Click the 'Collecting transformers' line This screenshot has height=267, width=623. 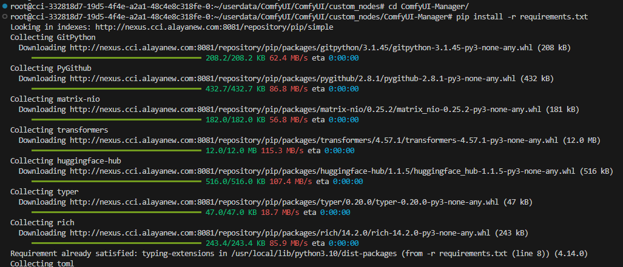coord(59,130)
